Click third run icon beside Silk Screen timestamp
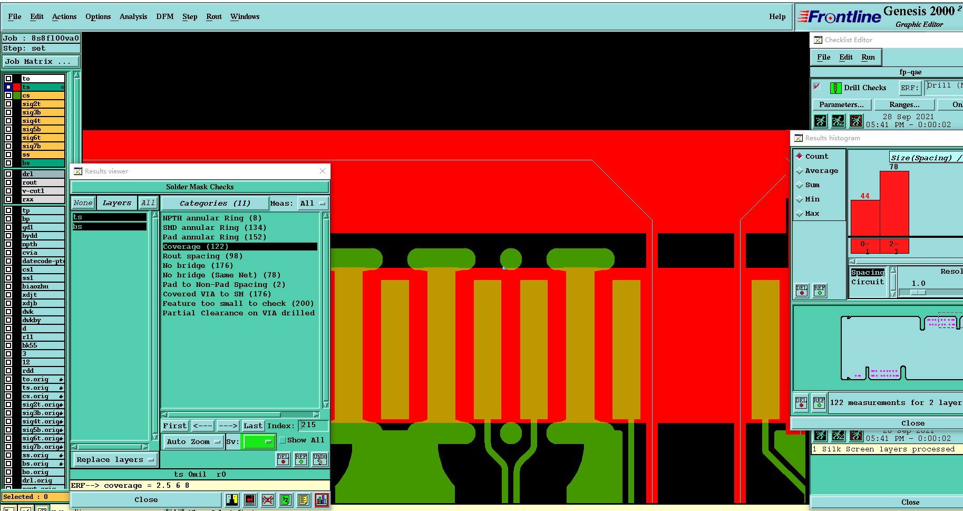Screen dimensions: 963x511 (x=856, y=436)
